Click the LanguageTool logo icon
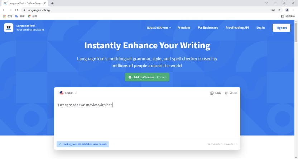298x159 pixels. tap(9, 27)
